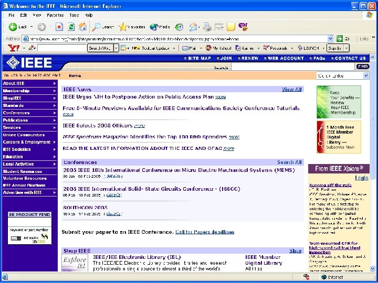The image size is (378, 283).
Task: Click the IEEE logo
Action: tap(29, 63)
